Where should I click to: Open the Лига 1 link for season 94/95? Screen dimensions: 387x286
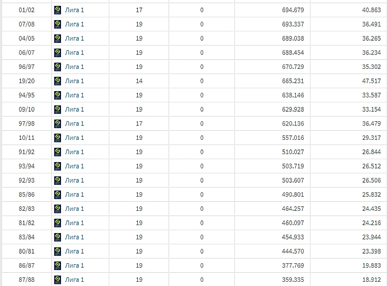[x=74, y=95]
